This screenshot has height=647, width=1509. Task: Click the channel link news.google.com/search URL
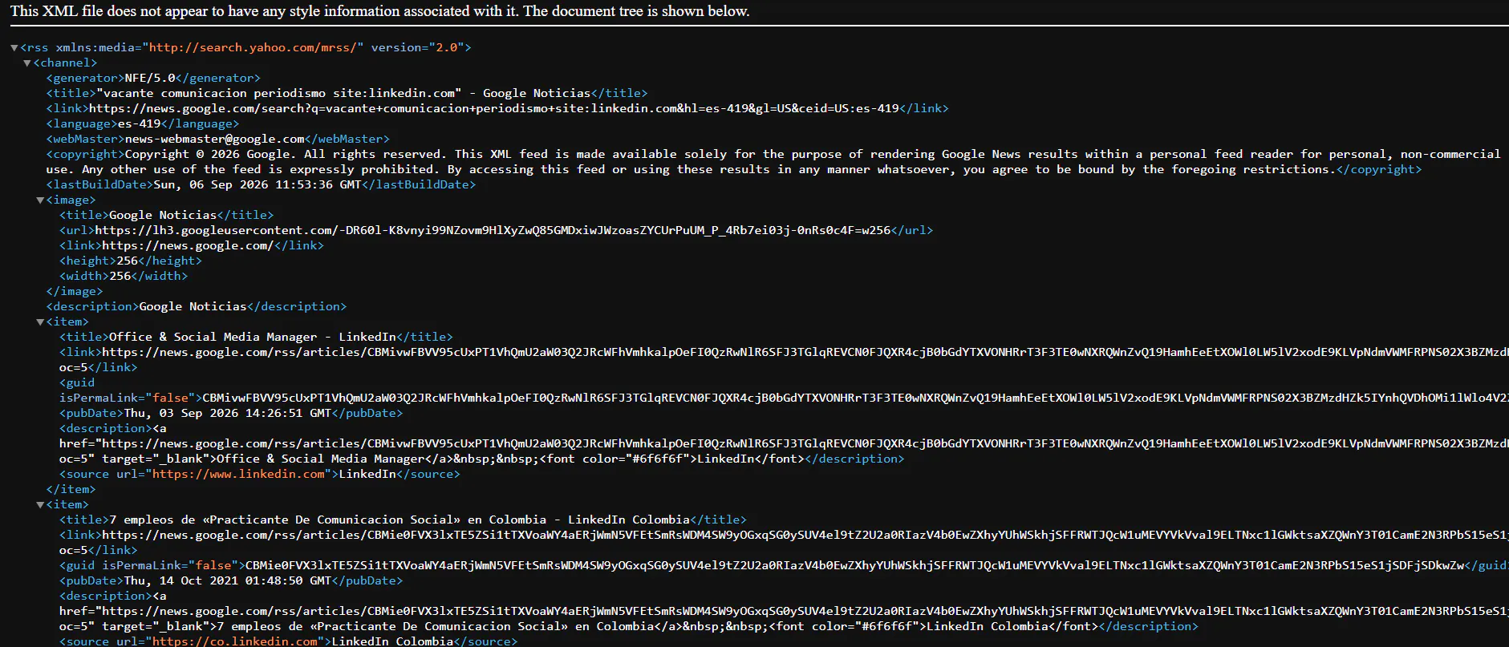(497, 109)
